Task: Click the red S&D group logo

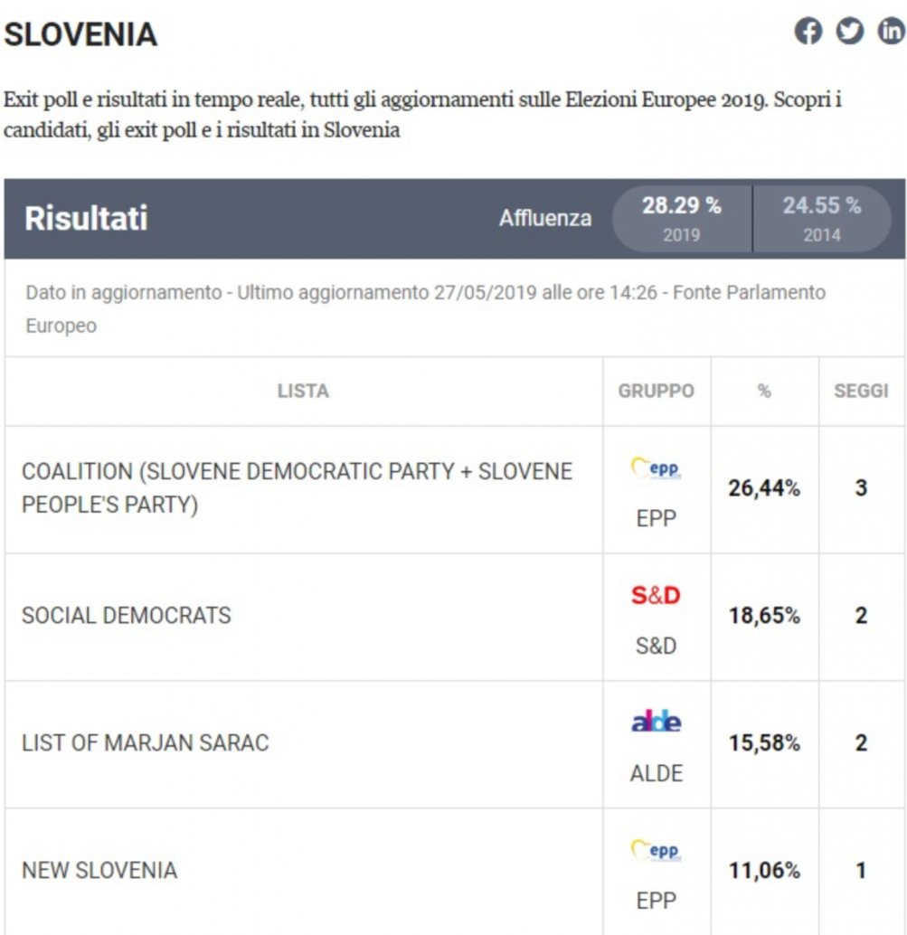Action: click(x=656, y=595)
